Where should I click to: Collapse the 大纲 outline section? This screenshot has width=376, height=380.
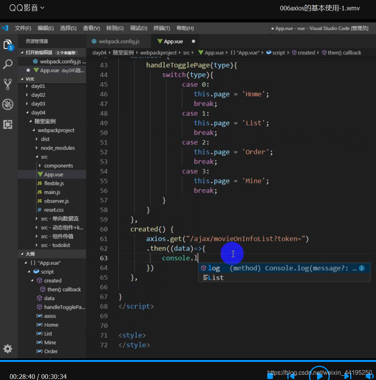[52, 254]
